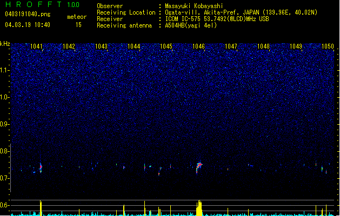
Task: Click frequency axis label 0.8
Action: [x=5, y=151]
